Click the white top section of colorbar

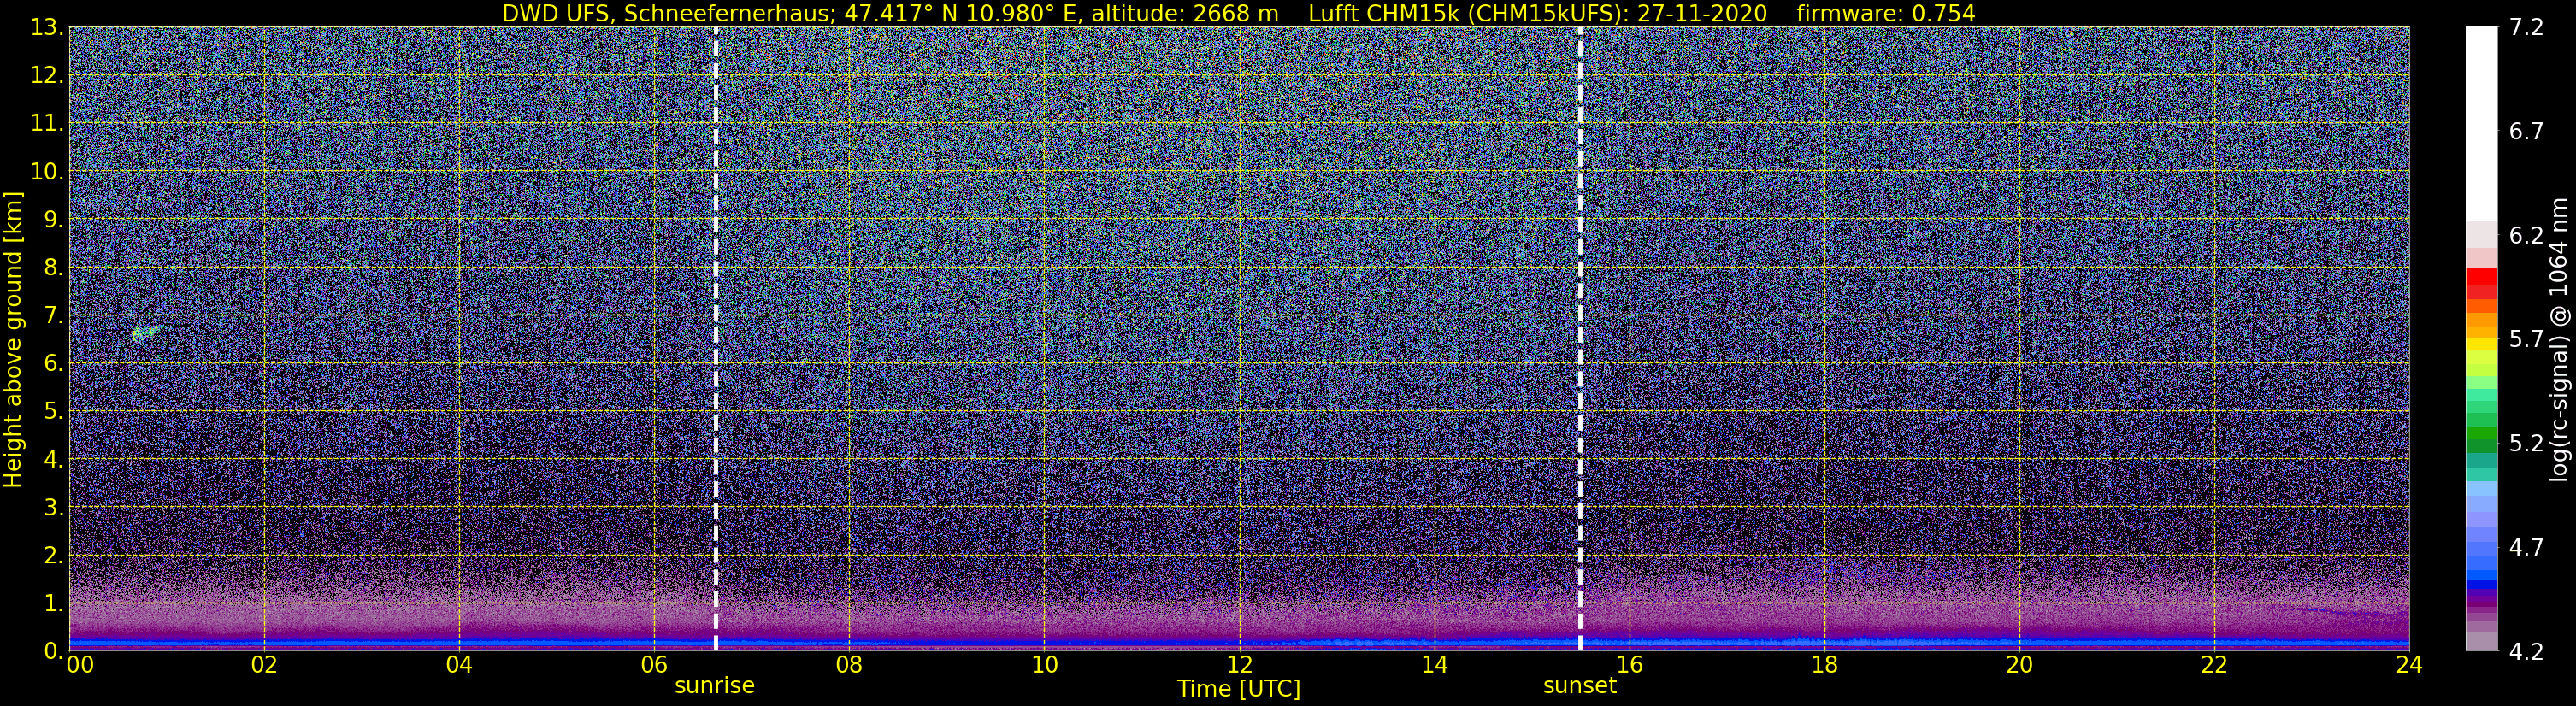2481,123
